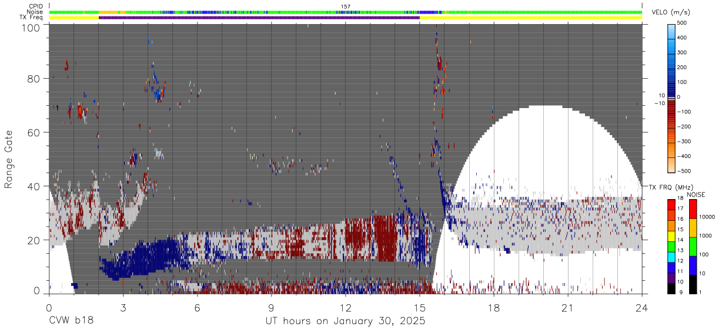The height and width of the screenshot is (333, 722).
Task: Click the noise indicator strip above plot
Action: pyautogui.click(x=346, y=12)
